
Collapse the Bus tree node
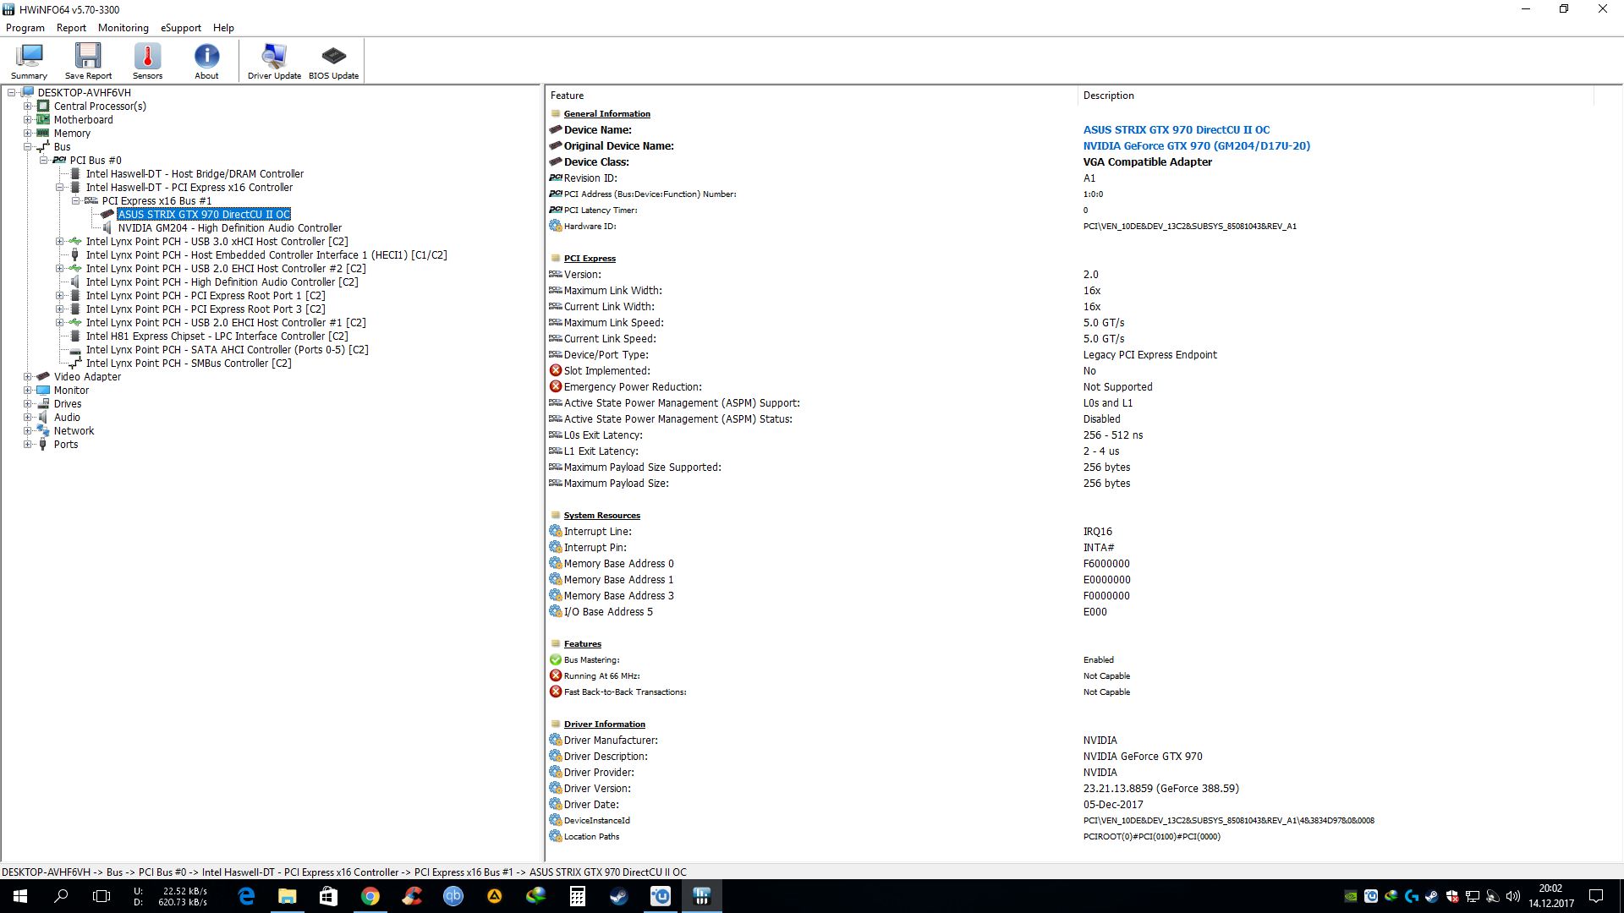coord(28,147)
